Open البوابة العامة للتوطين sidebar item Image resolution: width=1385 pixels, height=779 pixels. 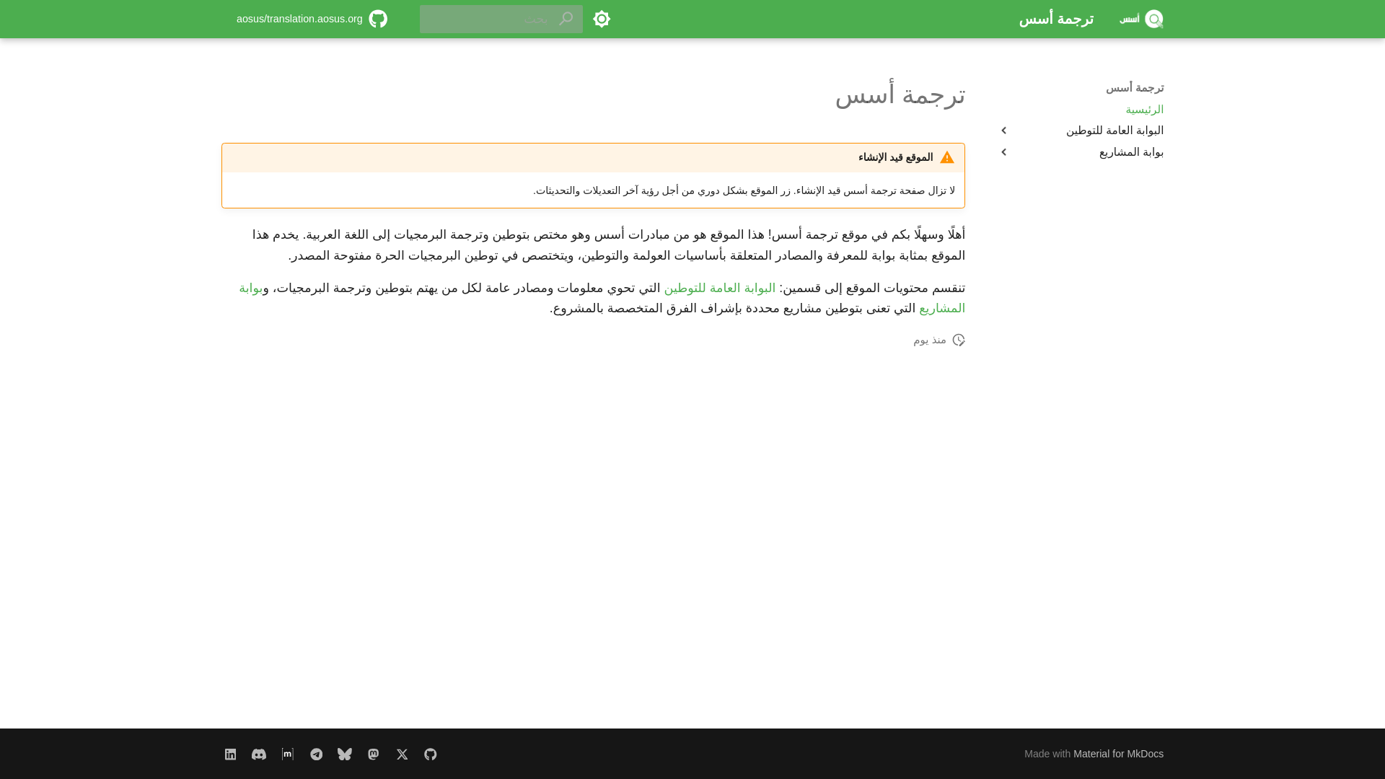(x=1114, y=131)
